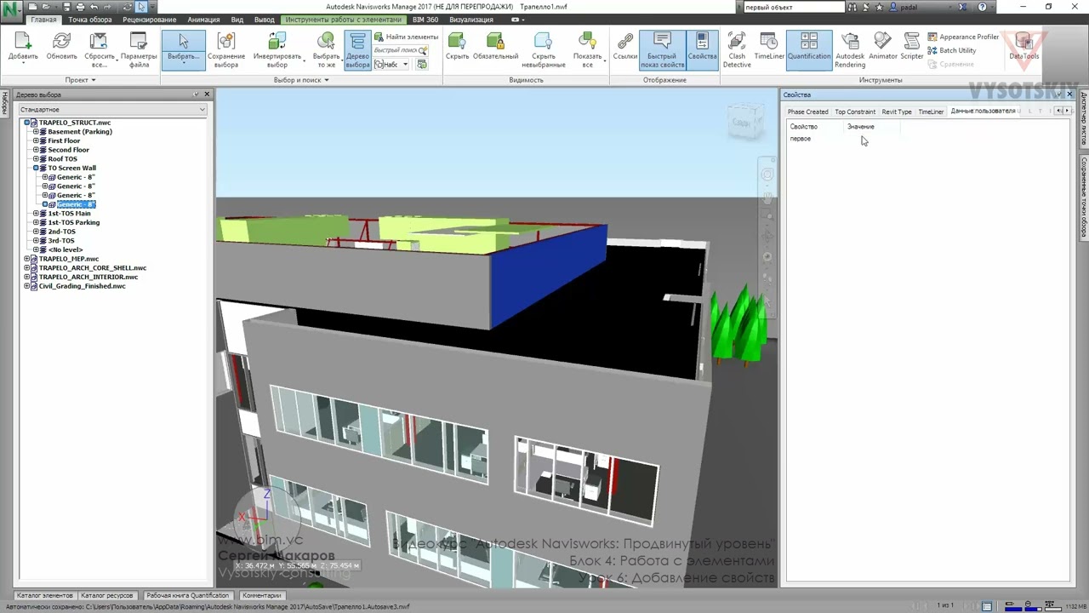The height and width of the screenshot is (613, 1089).
Task: Toggle Быстрый показ свойств (Quick Properties)
Action: tap(662, 50)
